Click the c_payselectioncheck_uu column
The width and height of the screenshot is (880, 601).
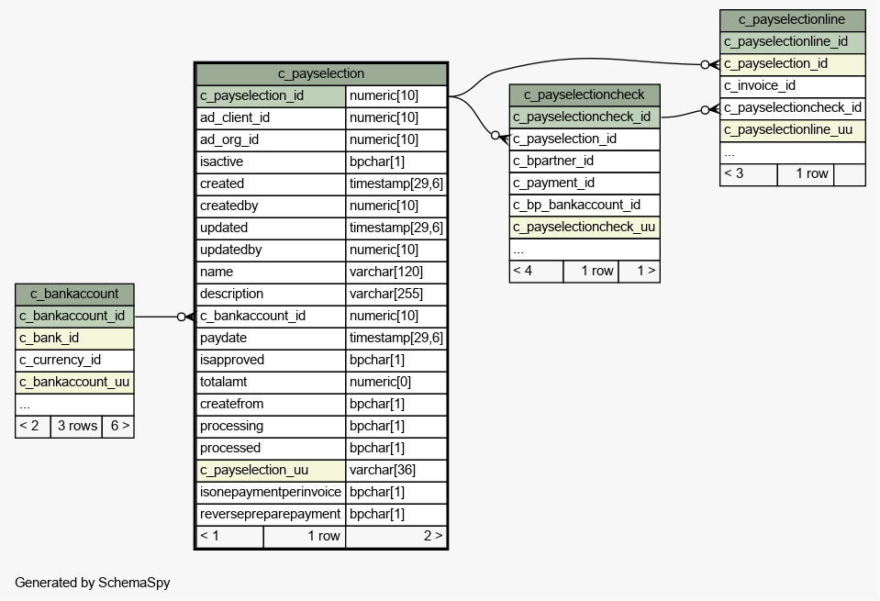coord(585,228)
